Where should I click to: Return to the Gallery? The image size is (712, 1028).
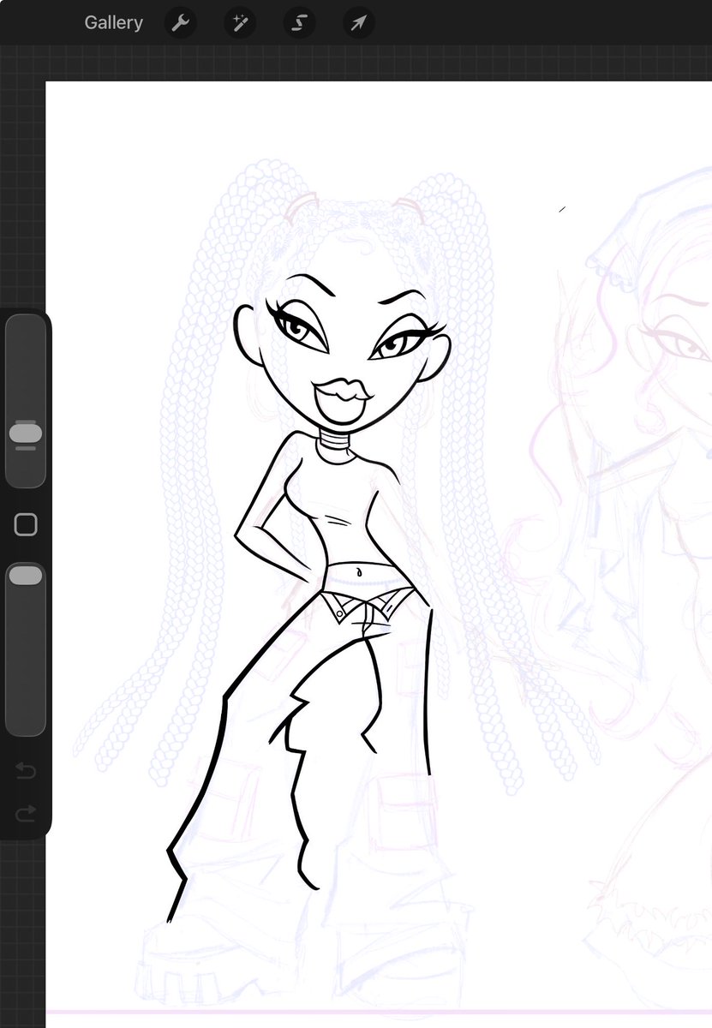pyautogui.click(x=113, y=22)
